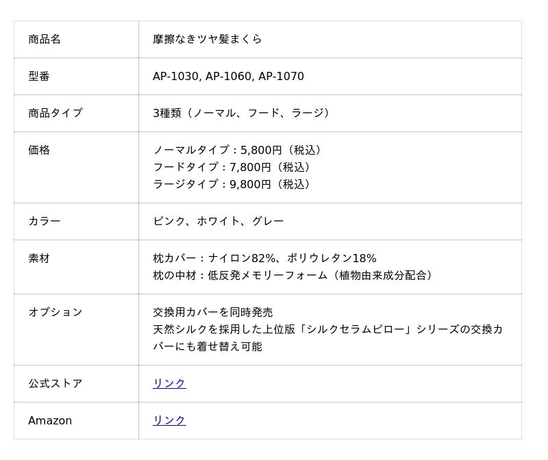Click the オプション label cell
548x460 pixels.
pyautogui.click(x=55, y=312)
